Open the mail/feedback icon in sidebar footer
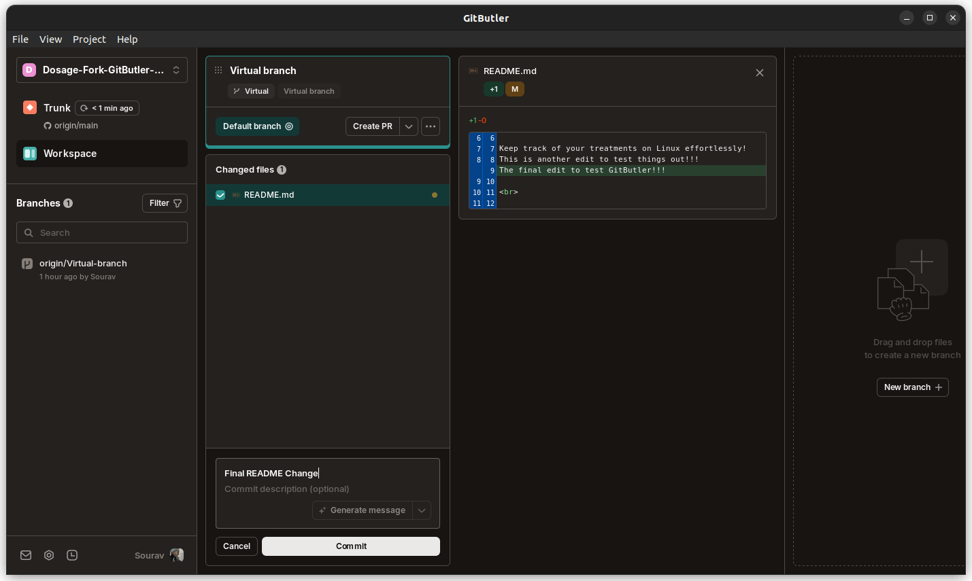This screenshot has width=972, height=581. (x=25, y=555)
